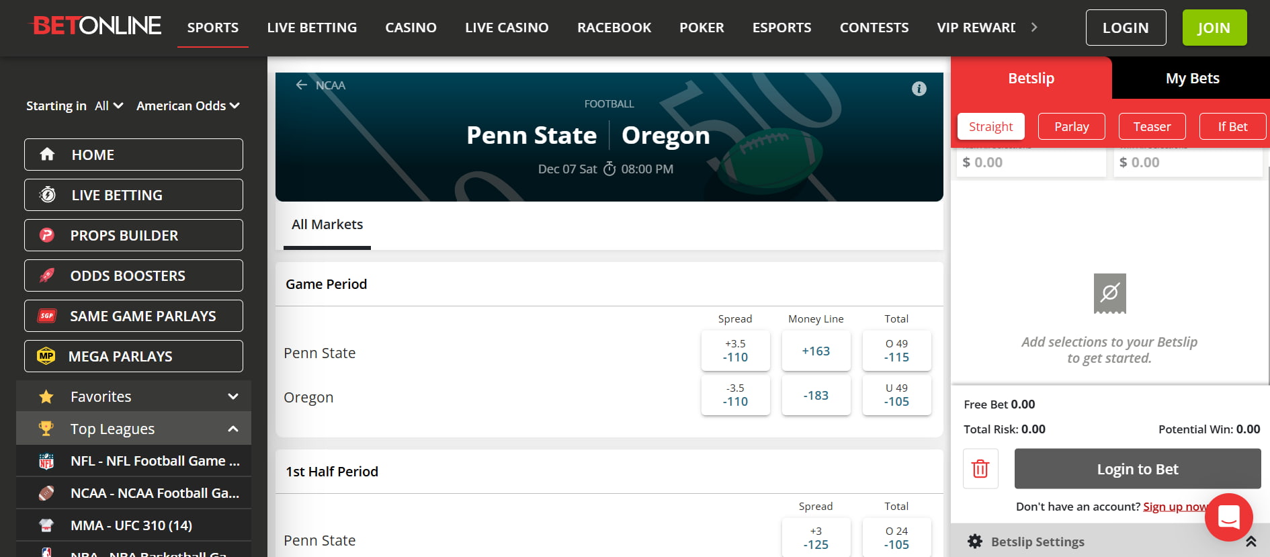The image size is (1270, 557).
Task: Open Casino in top navigation
Action: pos(411,28)
